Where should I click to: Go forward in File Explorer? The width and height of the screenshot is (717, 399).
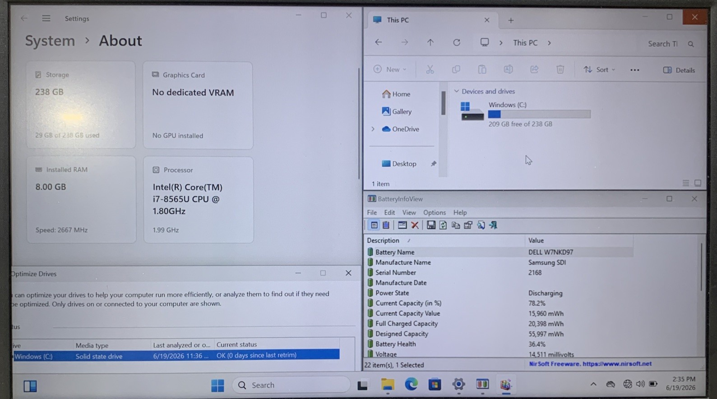404,42
